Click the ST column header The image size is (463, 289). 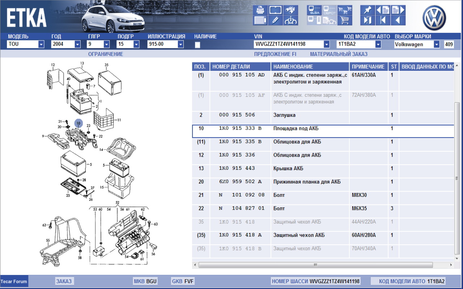point(394,67)
